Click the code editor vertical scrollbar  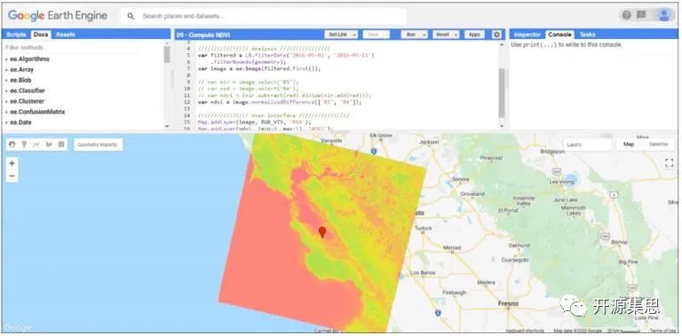tap(502, 93)
